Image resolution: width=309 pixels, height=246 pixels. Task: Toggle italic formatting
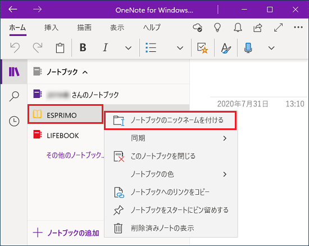point(106,48)
